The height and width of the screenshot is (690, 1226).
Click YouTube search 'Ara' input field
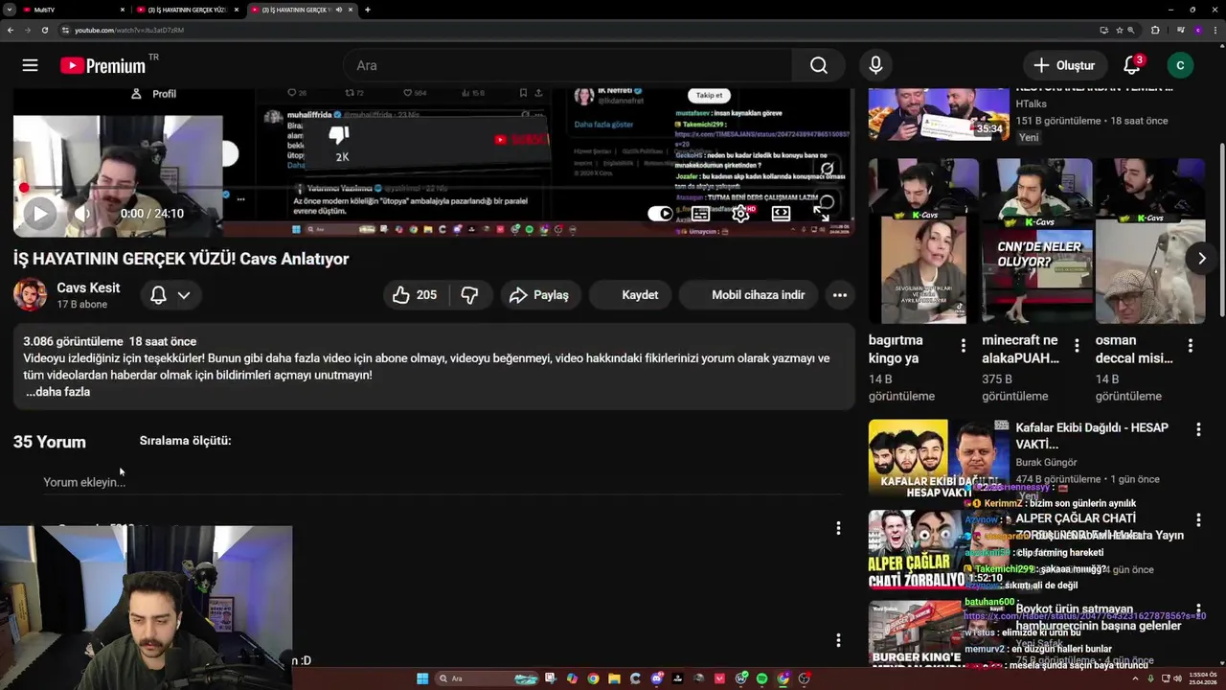point(568,65)
